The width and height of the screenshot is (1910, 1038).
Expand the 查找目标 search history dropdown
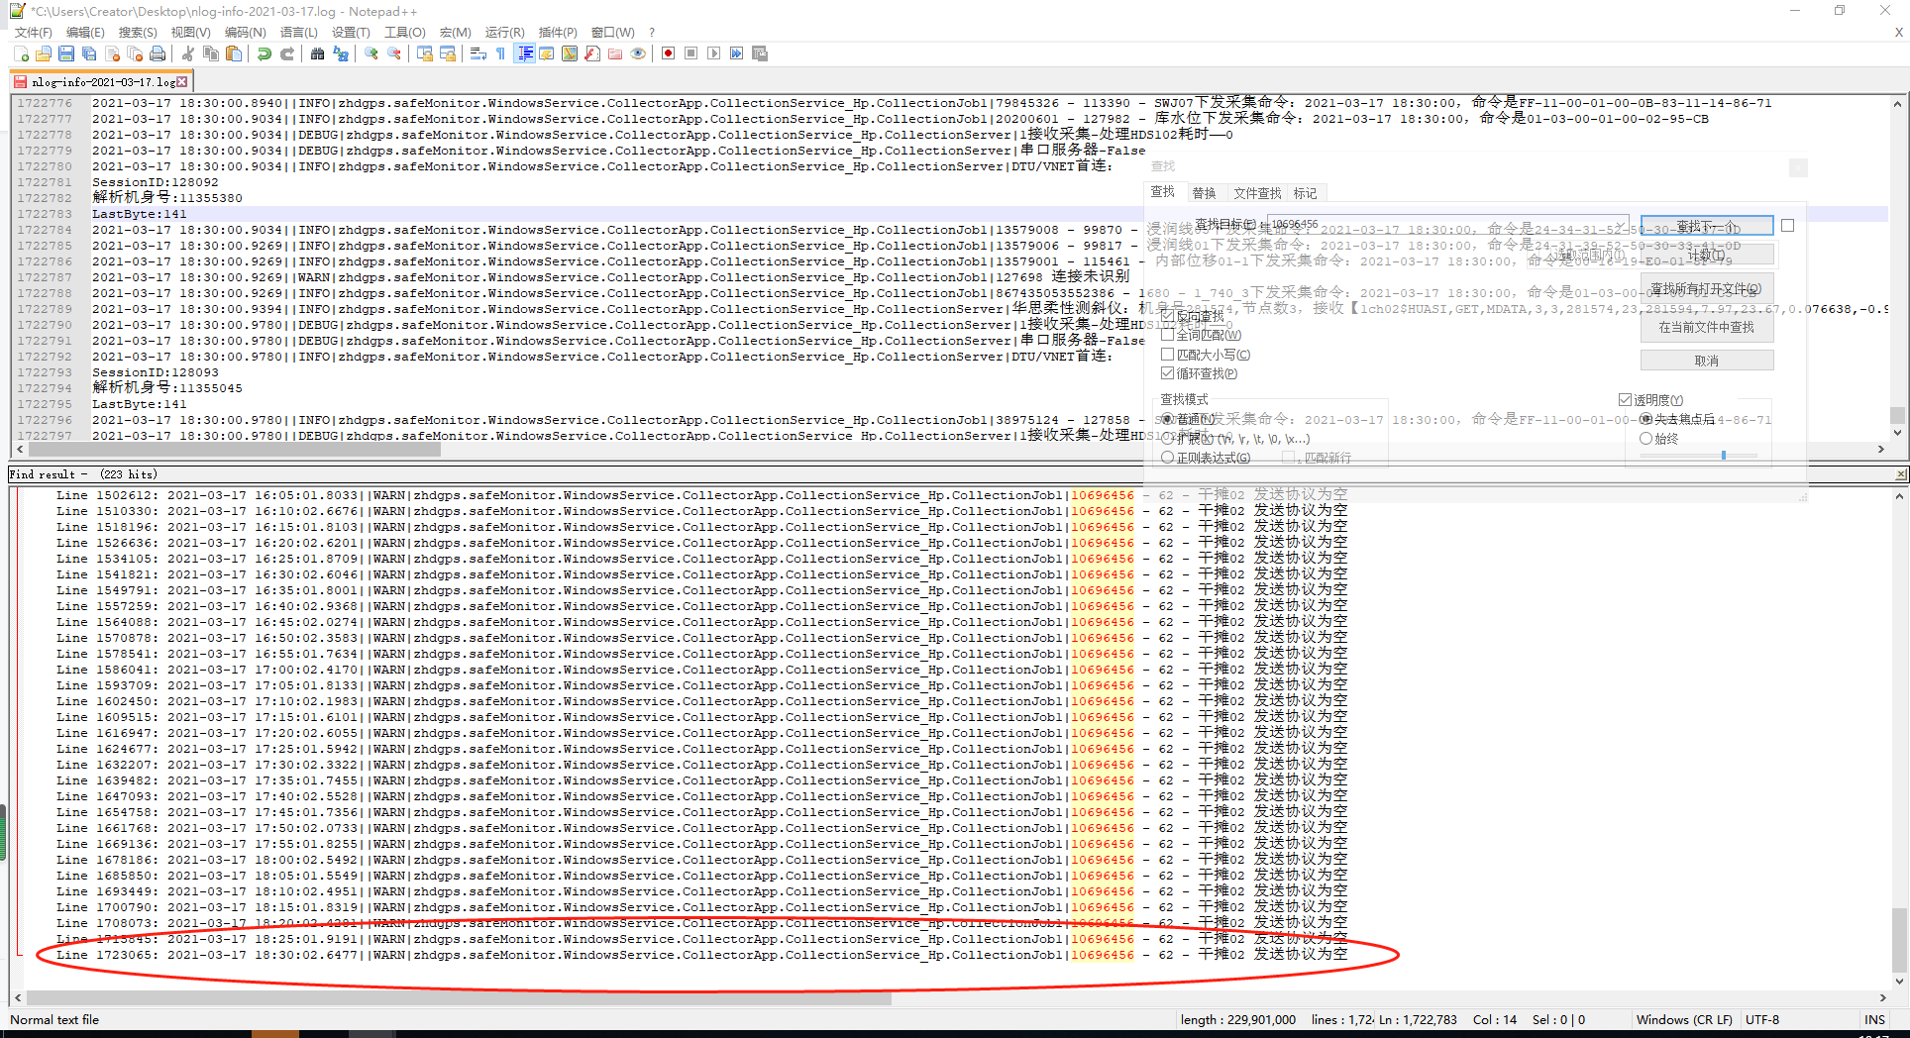coord(1622,225)
